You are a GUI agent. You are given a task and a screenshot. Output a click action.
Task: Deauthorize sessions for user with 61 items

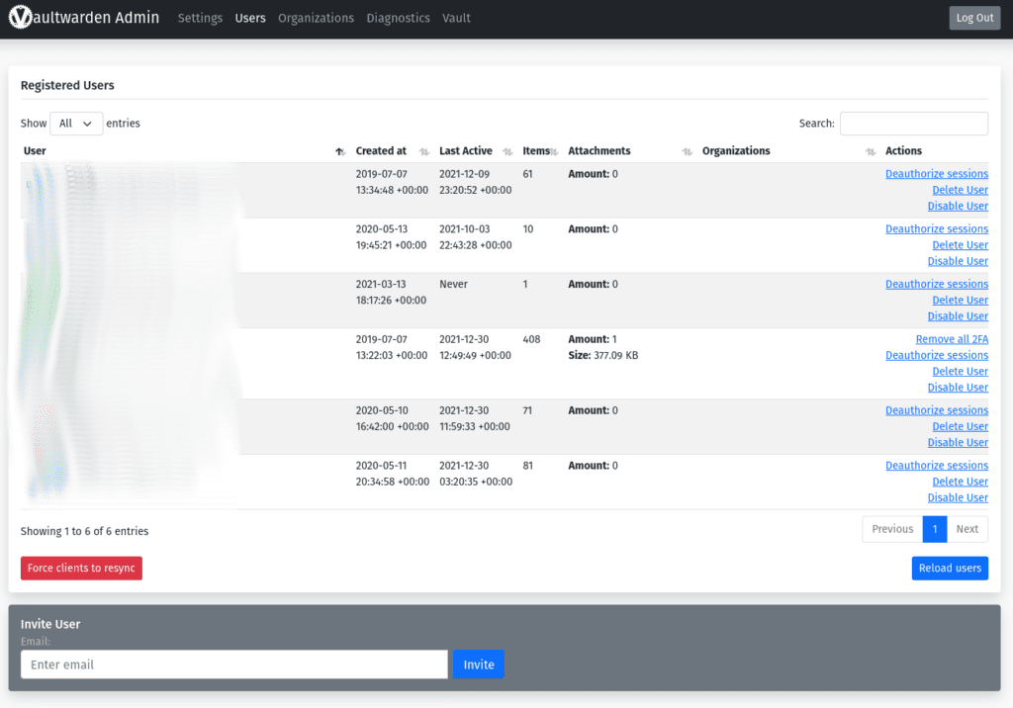click(x=937, y=174)
